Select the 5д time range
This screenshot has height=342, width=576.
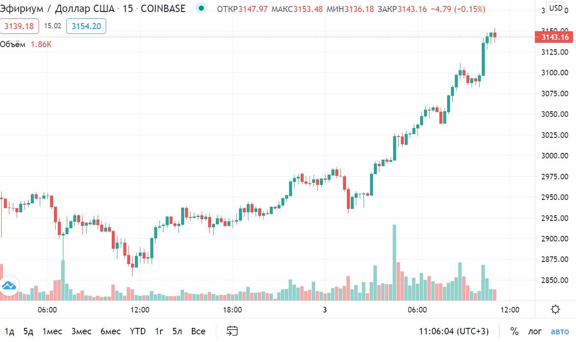tap(28, 331)
